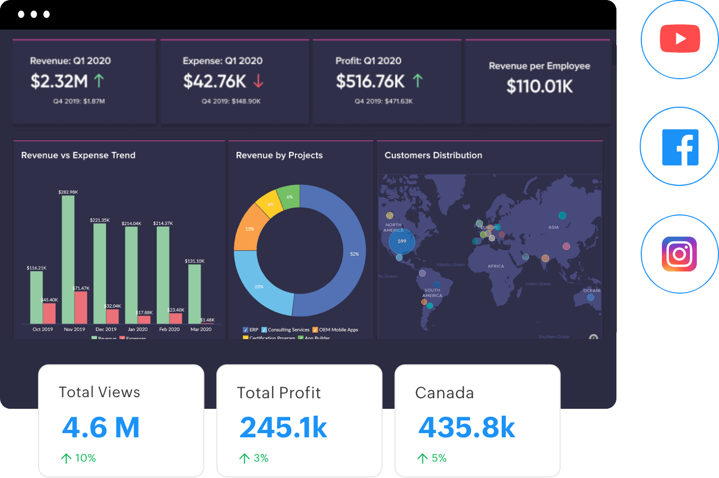The height and width of the screenshot is (478, 719).
Task: Click the 4.6 M value
Action: (x=101, y=427)
